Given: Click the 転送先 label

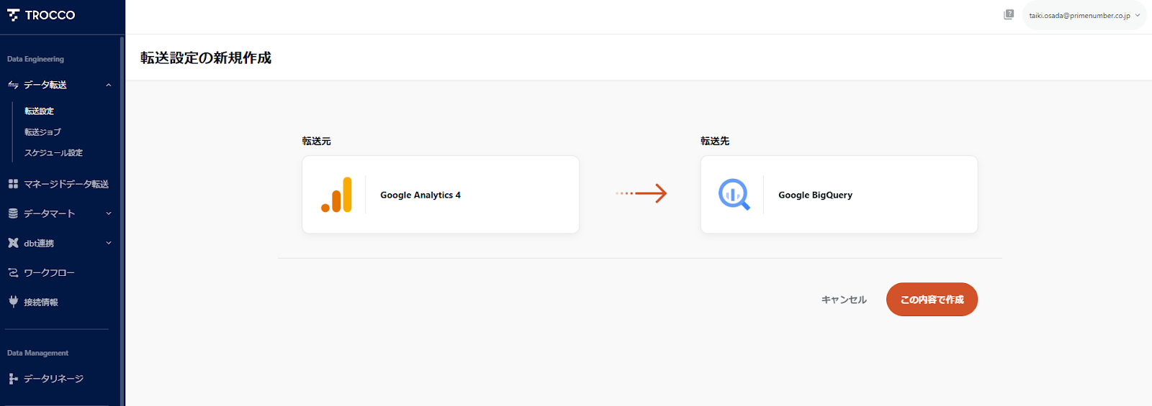Looking at the screenshot, I should (715, 141).
